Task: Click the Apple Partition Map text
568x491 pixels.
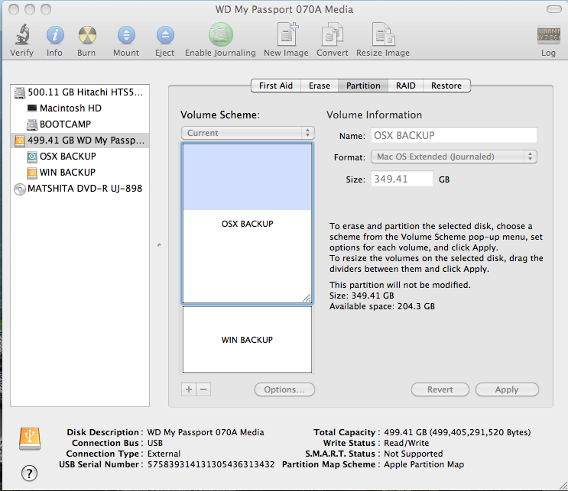Action: pos(424,464)
